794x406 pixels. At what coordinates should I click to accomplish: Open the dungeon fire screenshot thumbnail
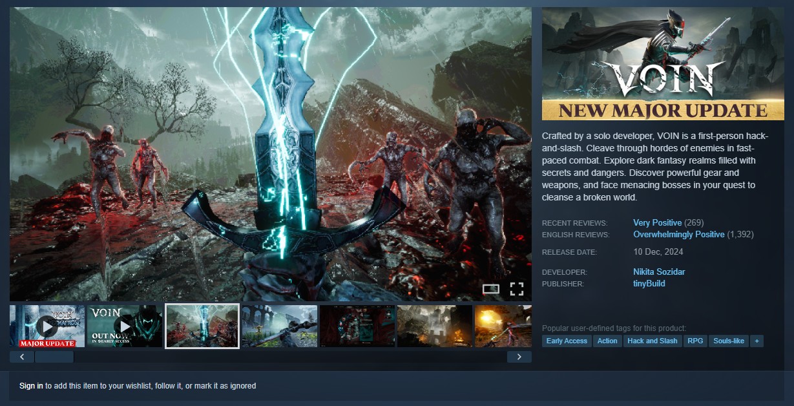tap(435, 326)
